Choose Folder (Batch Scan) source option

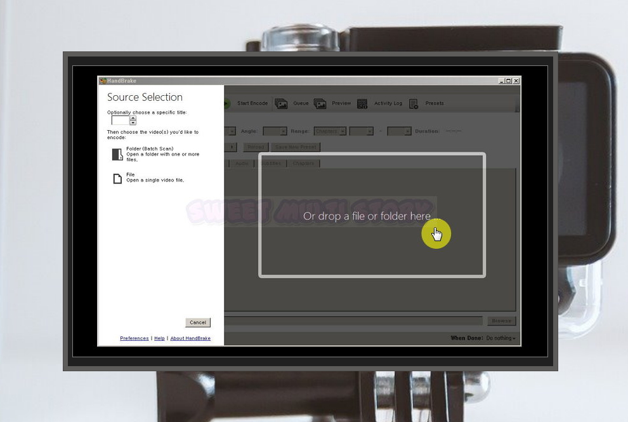(x=155, y=154)
